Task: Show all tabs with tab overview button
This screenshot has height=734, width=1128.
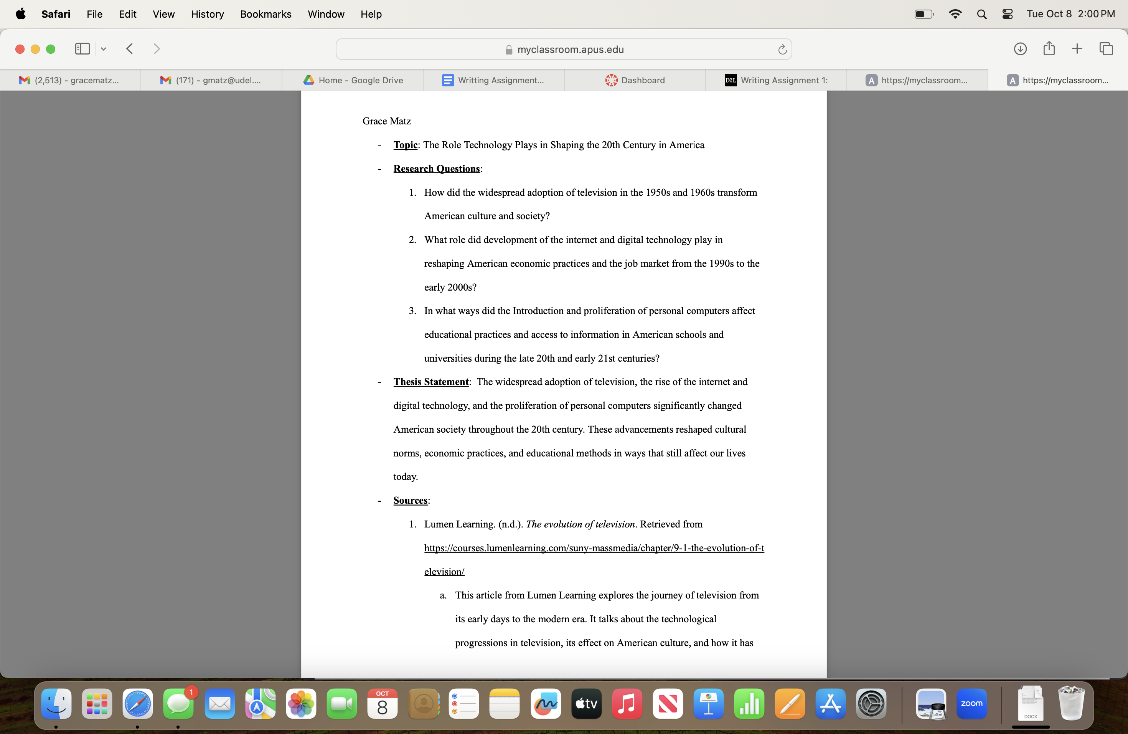Action: click(1106, 48)
